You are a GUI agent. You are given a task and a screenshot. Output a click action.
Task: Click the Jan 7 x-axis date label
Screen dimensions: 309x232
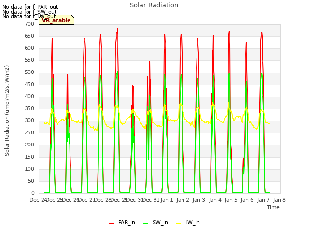(263, 200)
